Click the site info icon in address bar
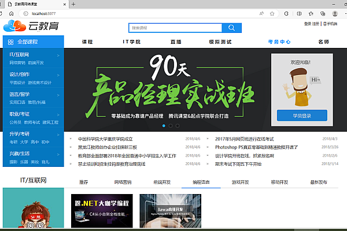The width and height of the screenshot is (347, 231). pyautogui.click(x=26, y=13)
